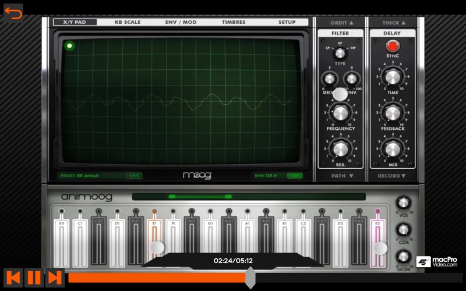466x291 pixels.
Task: Open the SETUP tab
Action: [x=287, y=22]
